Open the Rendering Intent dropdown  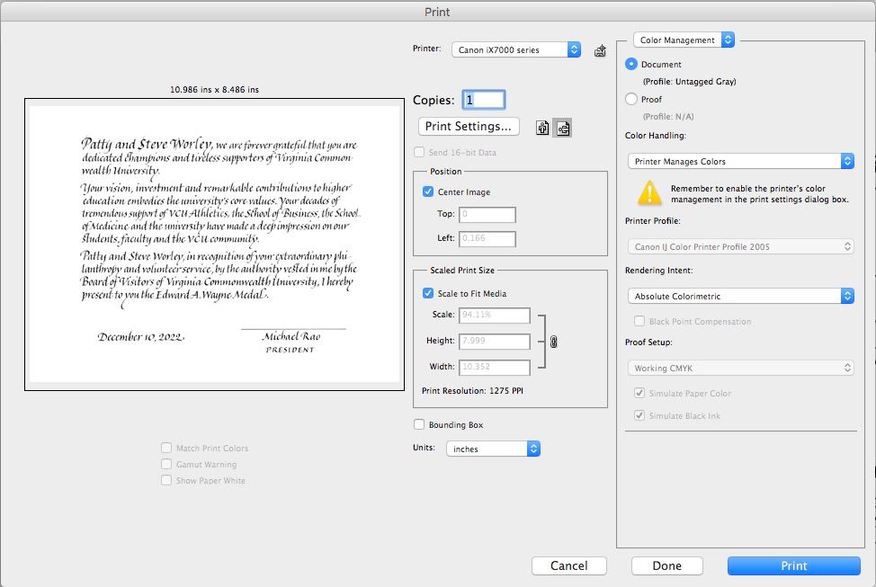[x=740, y=296]
